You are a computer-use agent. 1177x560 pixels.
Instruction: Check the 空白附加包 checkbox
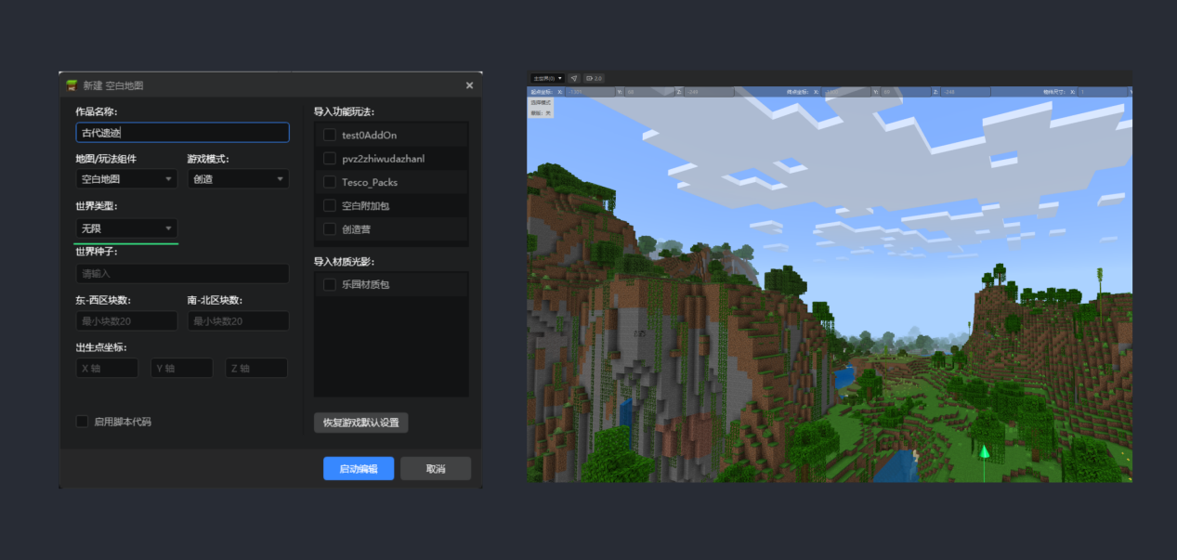(x=329, y=205)
